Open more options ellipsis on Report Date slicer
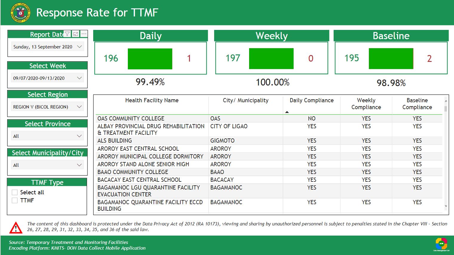The image size is (454, 255). 84,34
